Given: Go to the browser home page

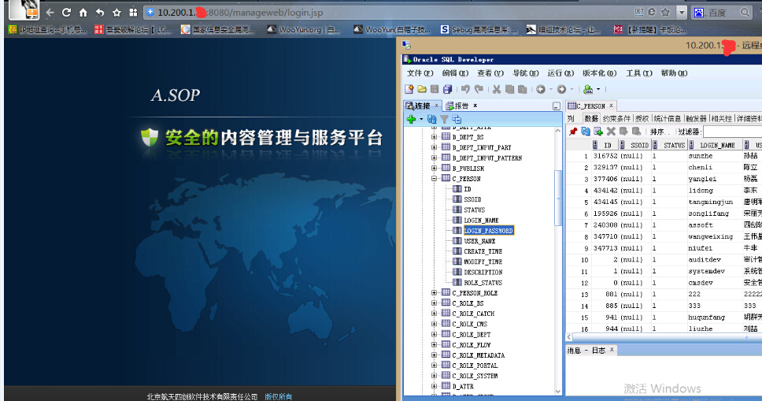Looking at the screenshot, I should coord(83,12).
